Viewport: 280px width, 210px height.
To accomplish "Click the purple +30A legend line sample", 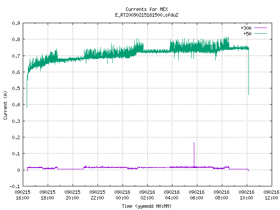I will (x=261, y=28).
